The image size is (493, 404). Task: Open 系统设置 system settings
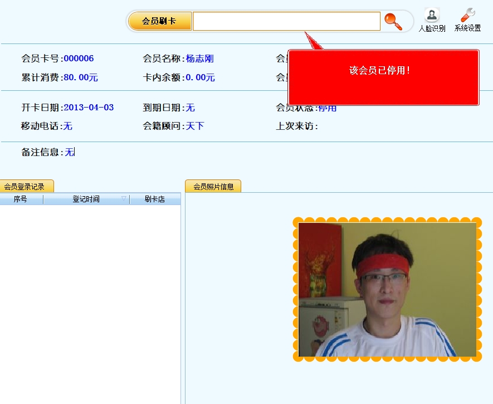(x=467, y=20)
